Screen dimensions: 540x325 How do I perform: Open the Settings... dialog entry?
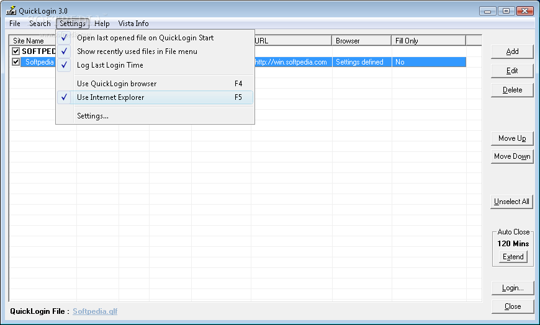155,116
